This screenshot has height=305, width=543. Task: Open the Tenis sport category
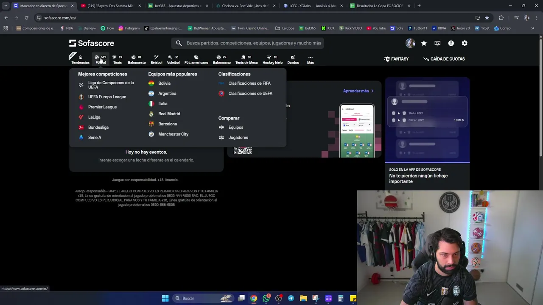click(x=118, y=59)
